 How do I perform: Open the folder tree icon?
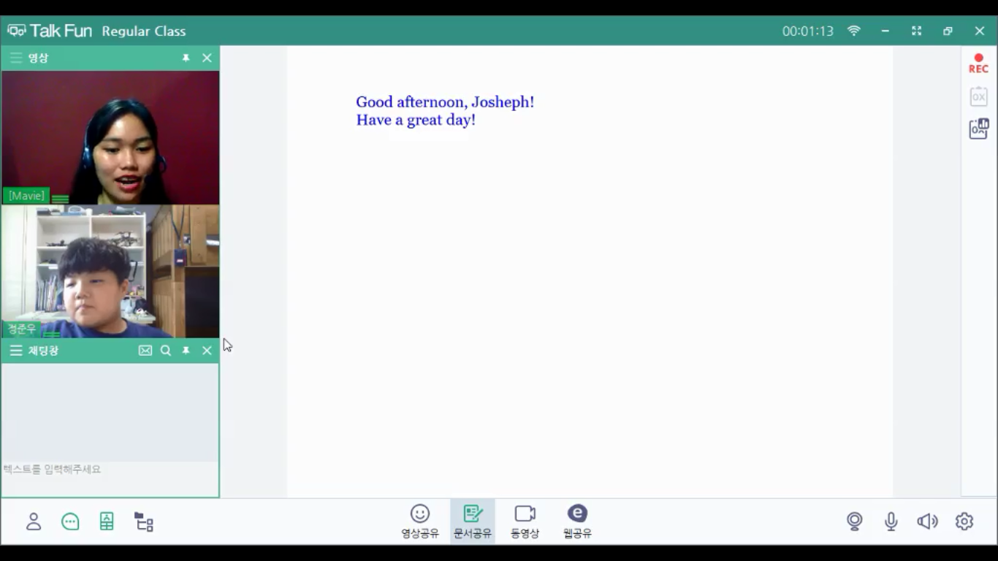[144, 522]
